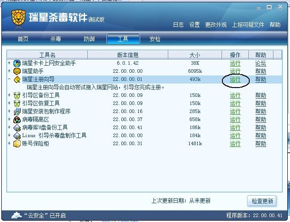The width and height of the screenshot is (290, 222).
Task: Select the 工具 tab
Action: (123, 39)
